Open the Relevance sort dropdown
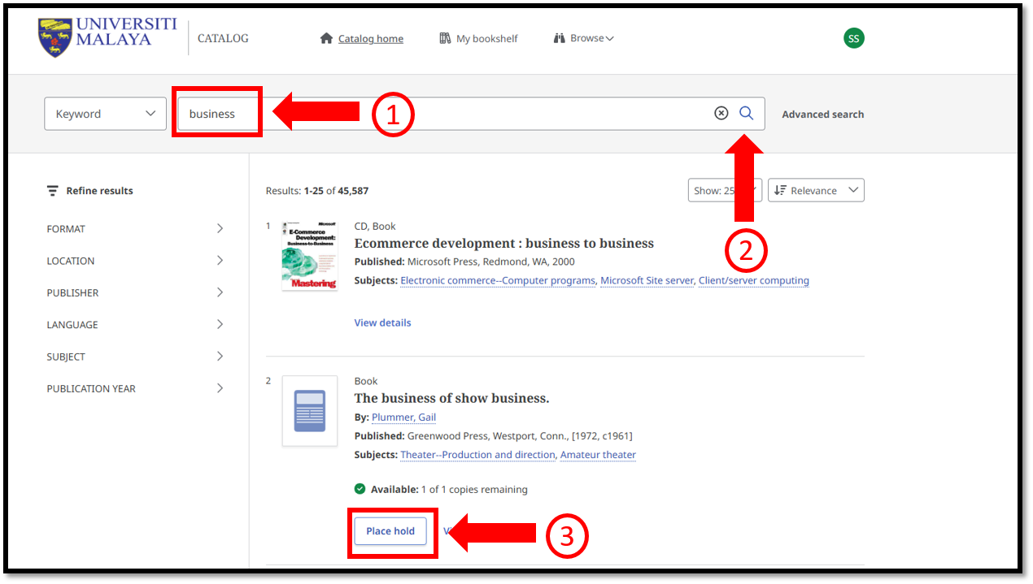 point(815,190)
